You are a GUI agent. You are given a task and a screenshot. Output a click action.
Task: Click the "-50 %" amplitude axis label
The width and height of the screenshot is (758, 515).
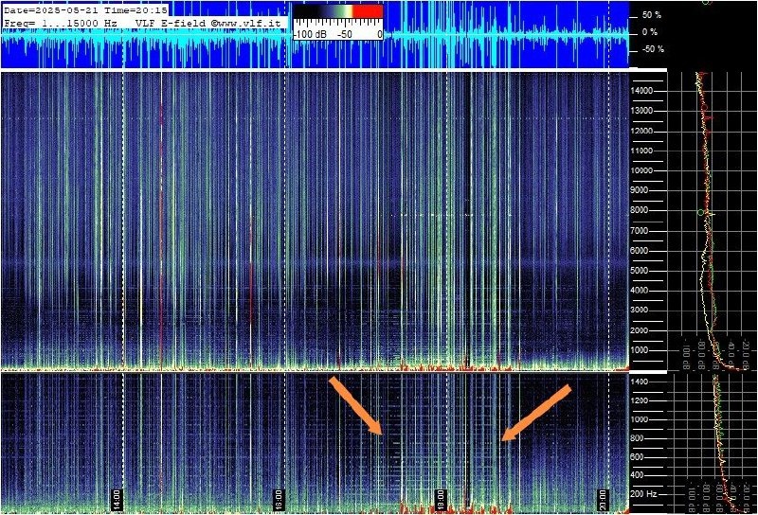coord(653,49)
